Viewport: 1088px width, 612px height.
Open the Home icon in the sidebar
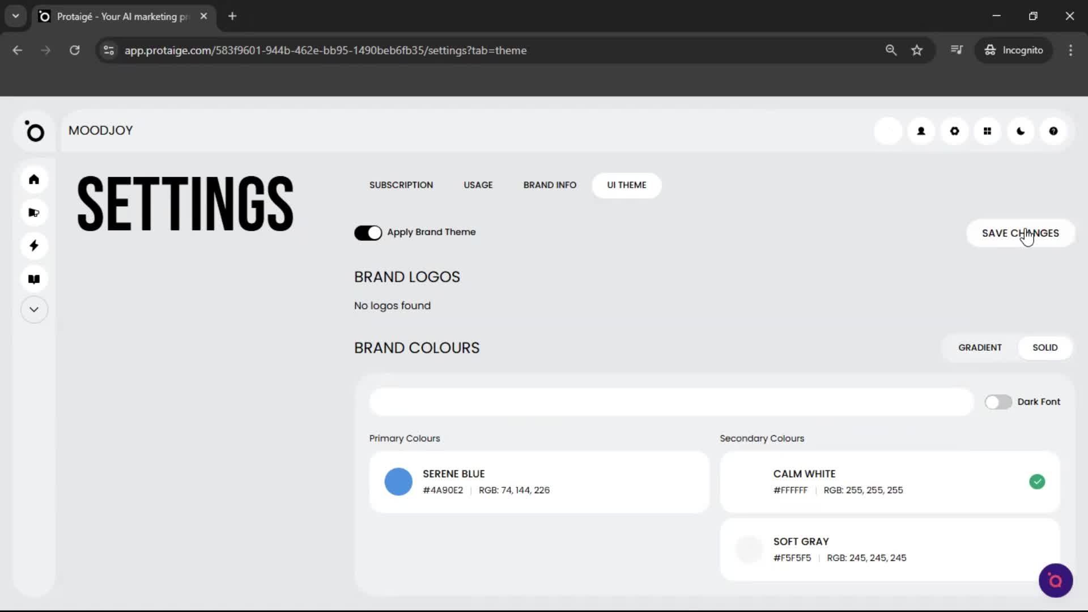(x=34, y=180)
